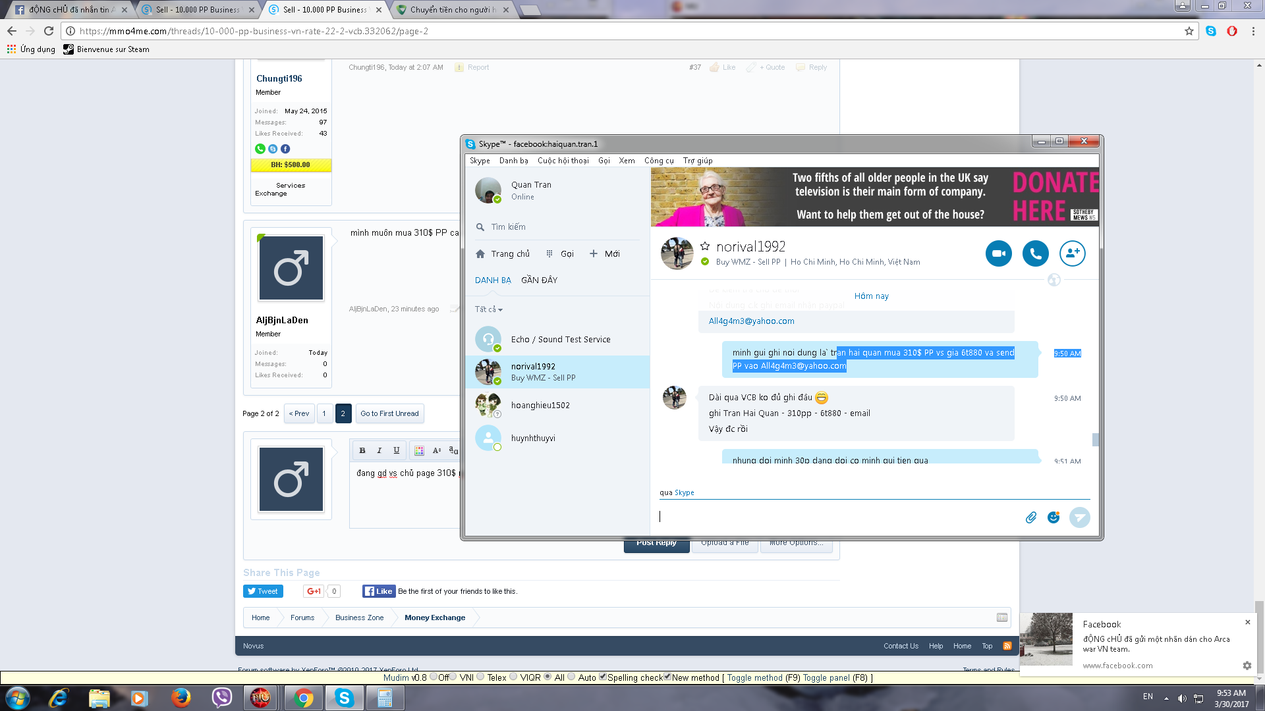Open the emoticon picker in Skype
1265x711 pixels.
tap(1054, 517)
